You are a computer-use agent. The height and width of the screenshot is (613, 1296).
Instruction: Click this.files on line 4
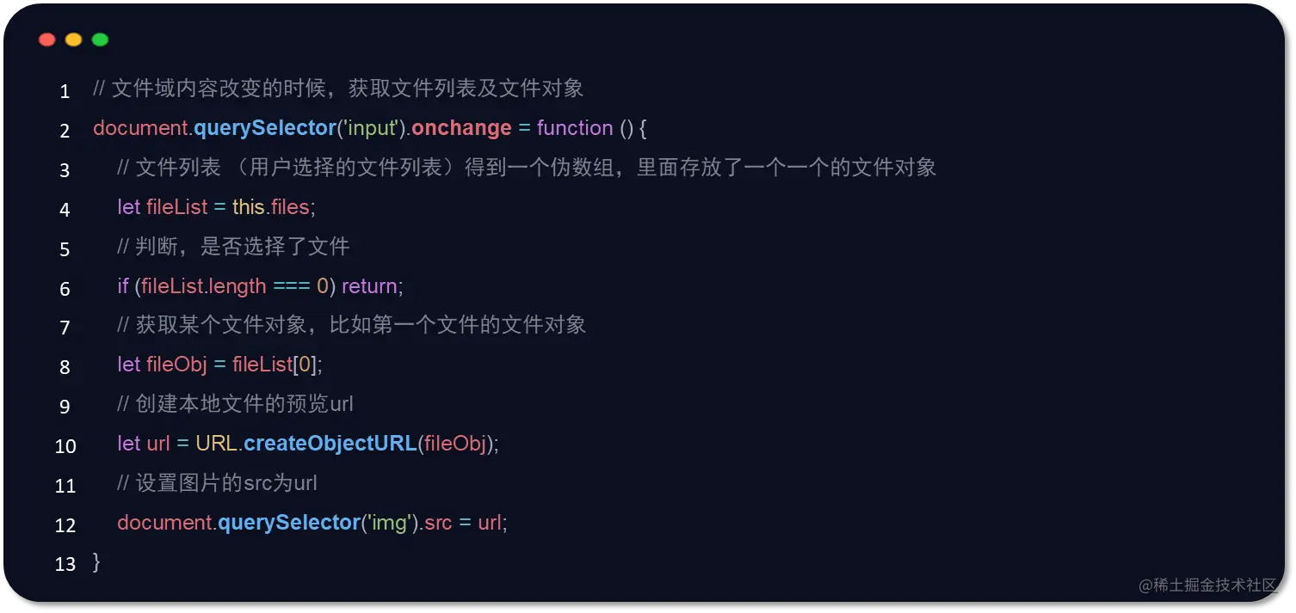click(271, 207)
